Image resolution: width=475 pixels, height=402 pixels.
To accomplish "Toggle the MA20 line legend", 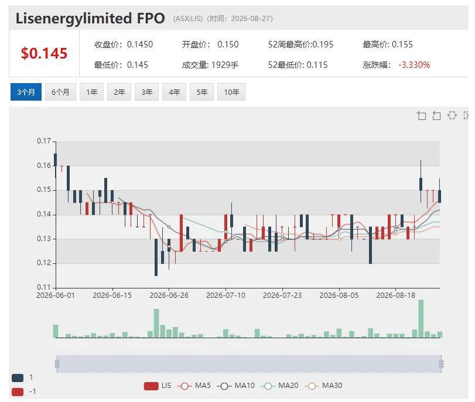I will click(279, 386).
